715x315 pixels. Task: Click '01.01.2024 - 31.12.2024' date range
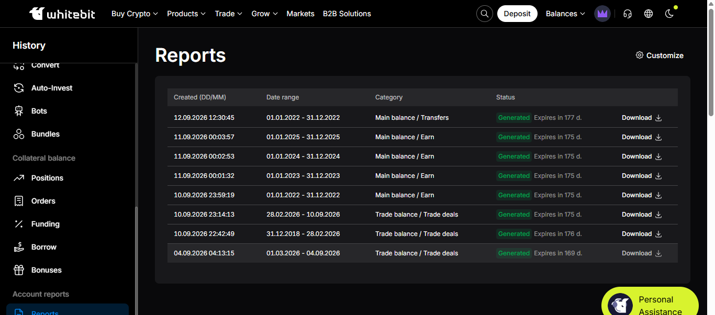303,156
